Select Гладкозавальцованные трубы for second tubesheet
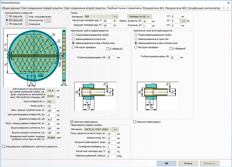Viewport: 232px width, 167px height. (x=153, y=35)
